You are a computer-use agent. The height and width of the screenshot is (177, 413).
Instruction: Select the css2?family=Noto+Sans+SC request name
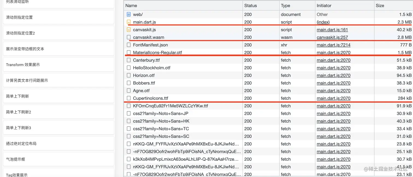click(161, 136)
